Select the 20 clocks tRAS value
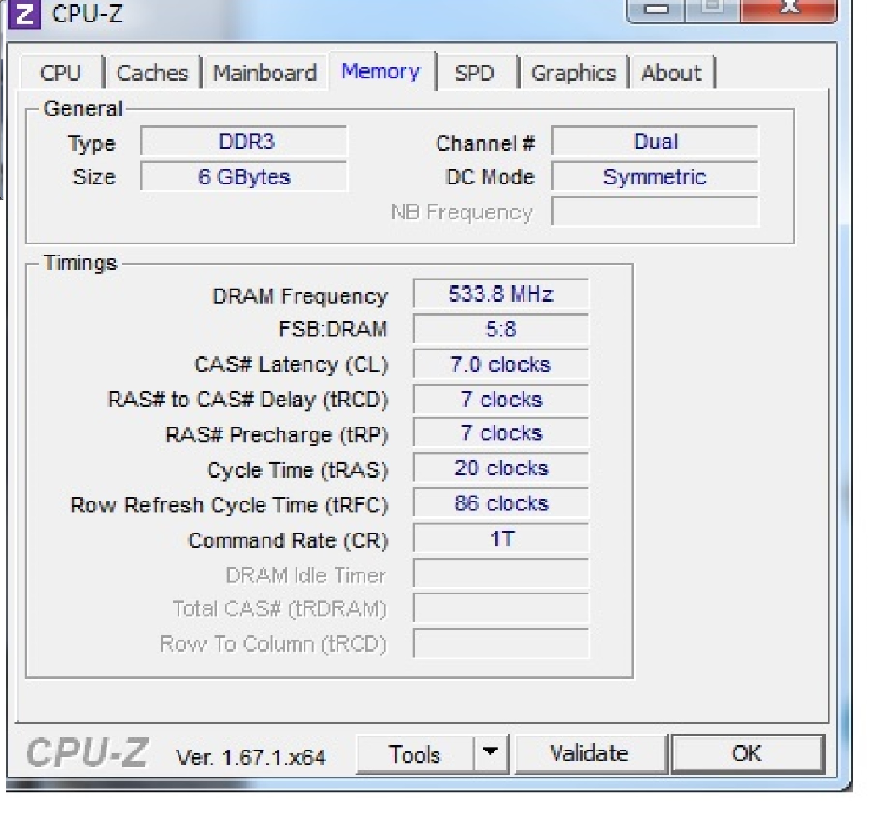Image resolution: width=888 pixels, height=818 pixels. click(501, 467)
